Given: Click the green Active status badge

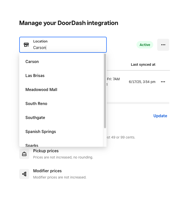Looking at the screenshot, I should 145,45.
